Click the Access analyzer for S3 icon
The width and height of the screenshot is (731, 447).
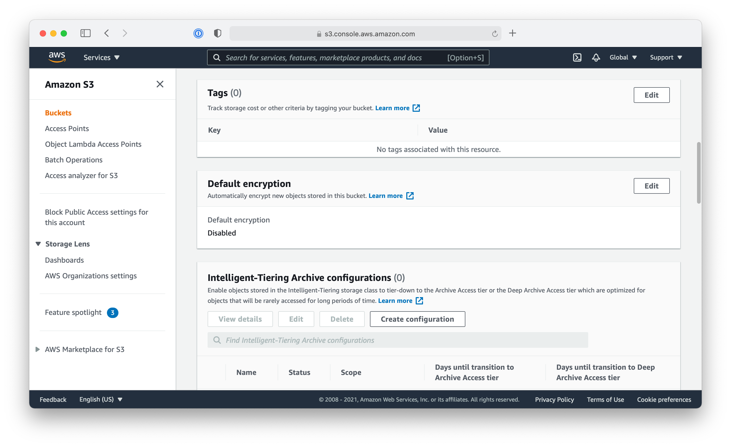[82, 175]
